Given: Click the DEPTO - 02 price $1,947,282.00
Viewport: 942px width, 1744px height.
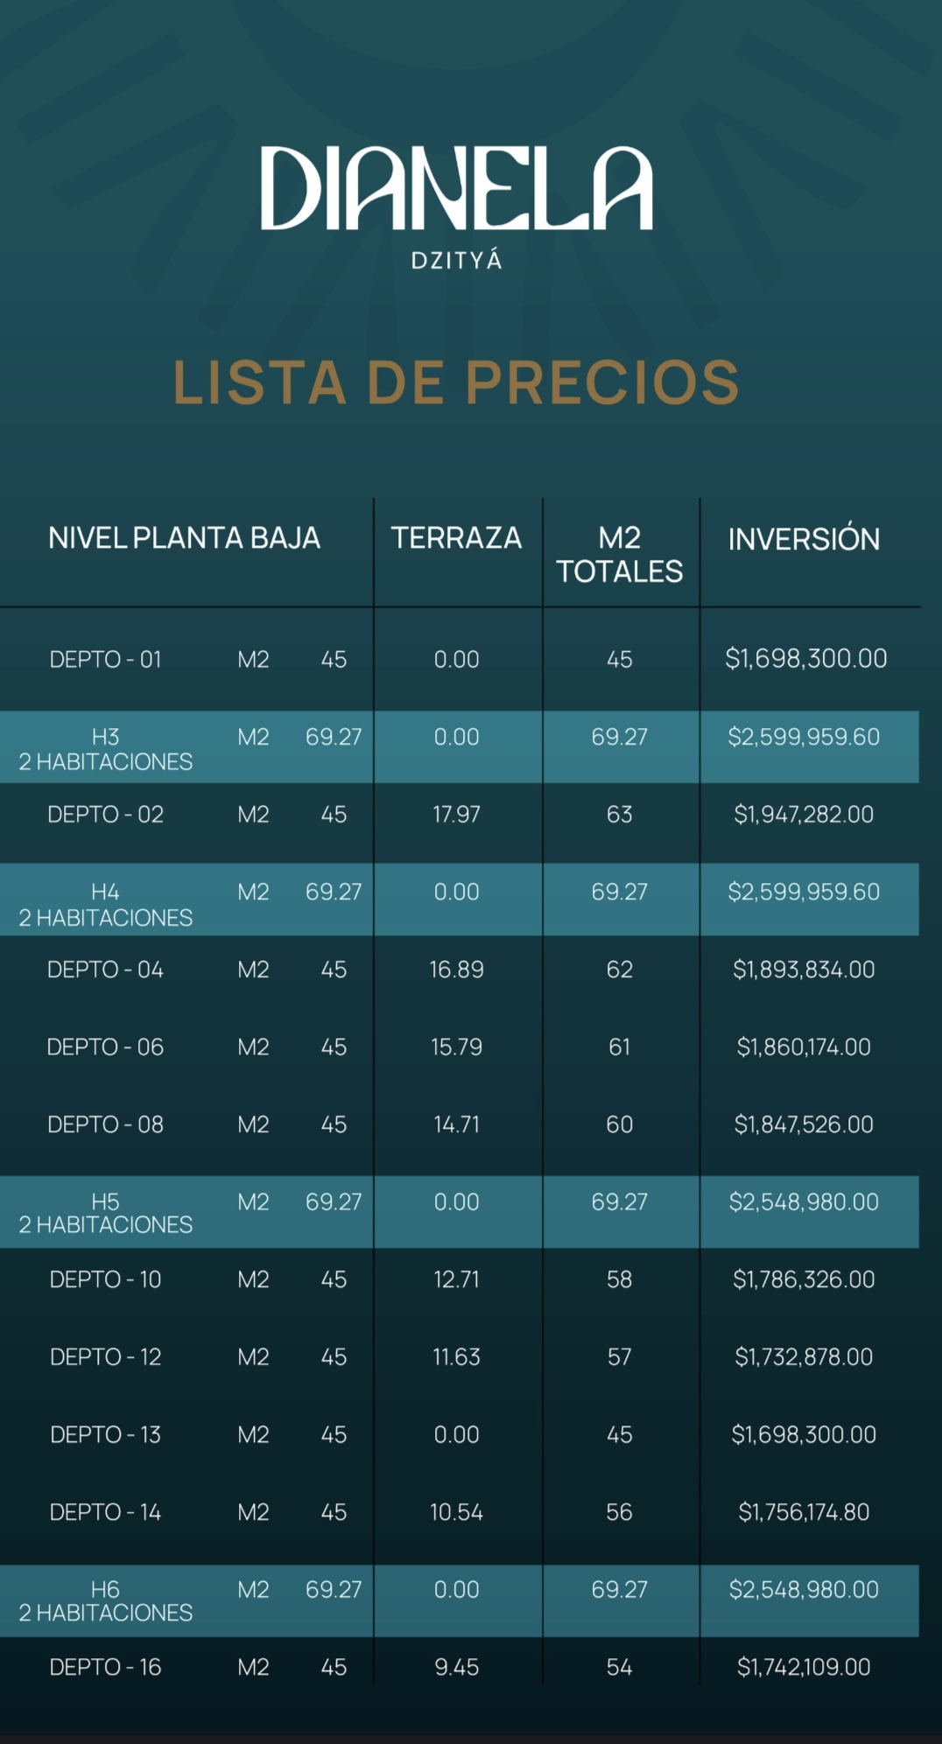Looking at the screenshot, I should [x=804, y=815].
